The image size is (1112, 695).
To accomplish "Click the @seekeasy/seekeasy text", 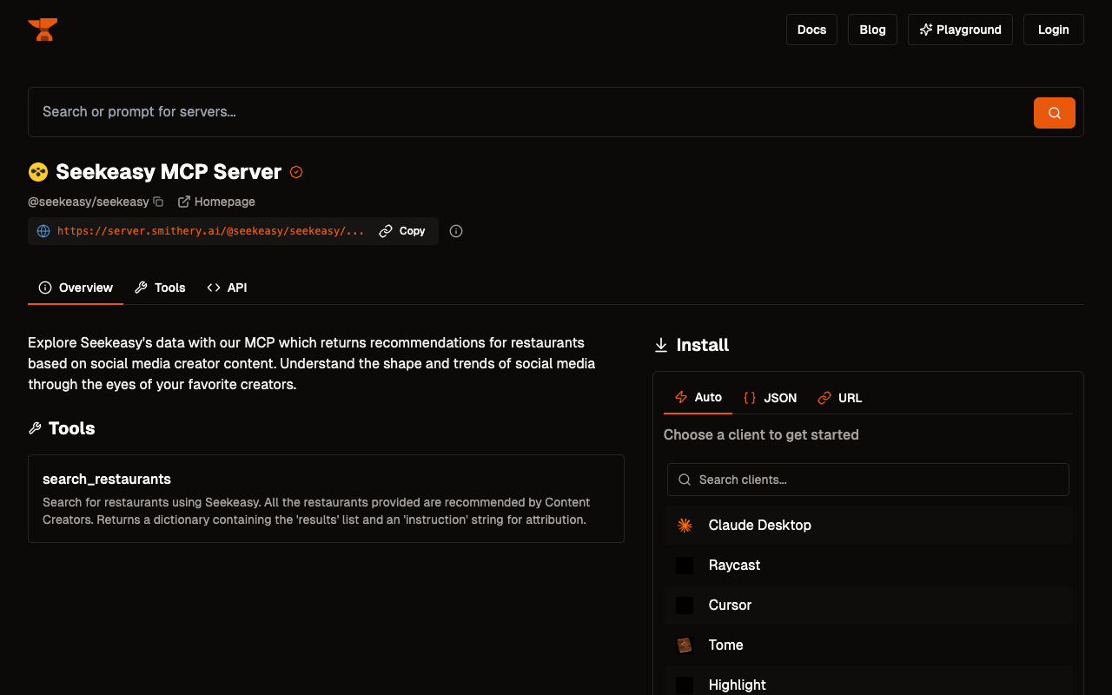I will click(x=89, y=202).
